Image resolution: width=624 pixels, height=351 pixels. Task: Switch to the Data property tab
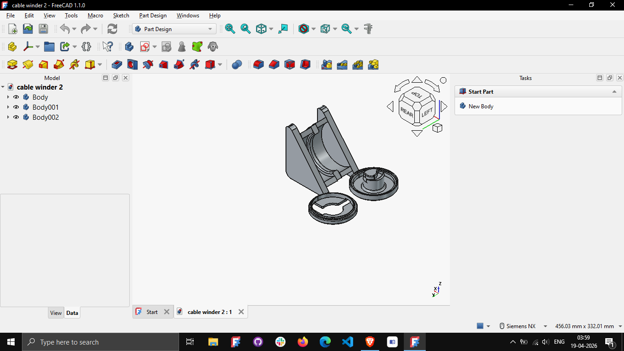click(x=72, y=313)
